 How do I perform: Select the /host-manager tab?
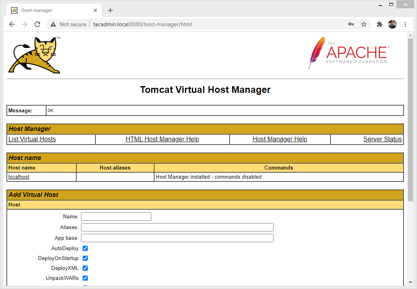tap(54, 10)
